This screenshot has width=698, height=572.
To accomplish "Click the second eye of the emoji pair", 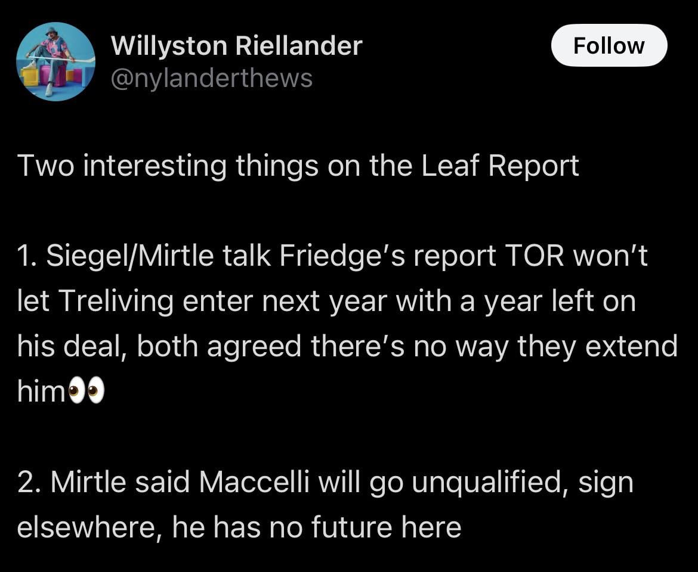I will click(x=97, y=391).
